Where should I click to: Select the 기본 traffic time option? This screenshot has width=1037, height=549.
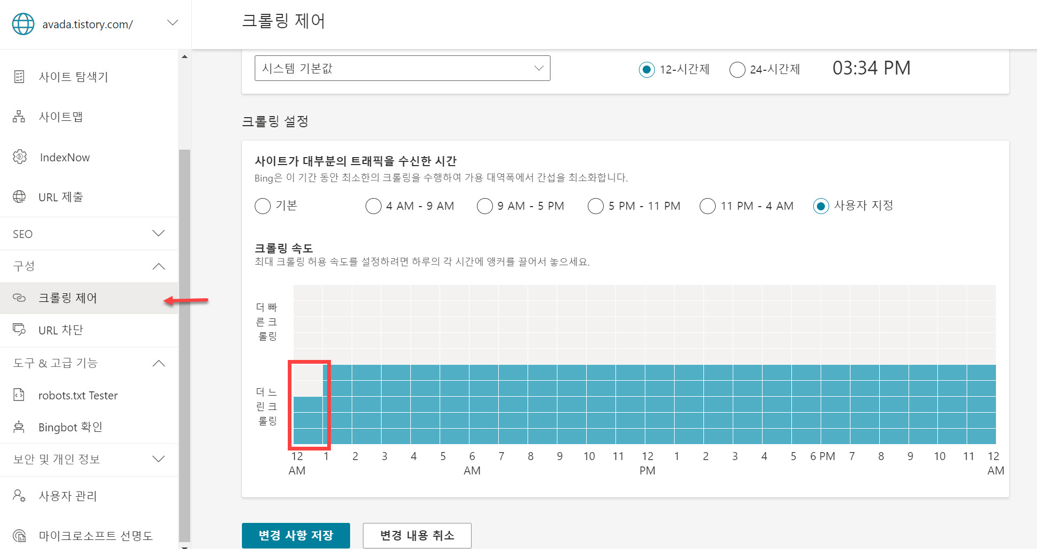tap(263, 206)
